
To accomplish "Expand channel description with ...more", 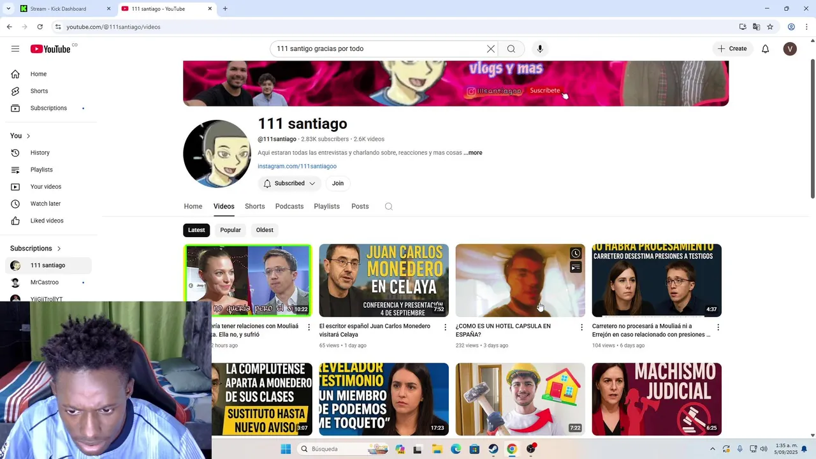I will click(x=473, y=153).
